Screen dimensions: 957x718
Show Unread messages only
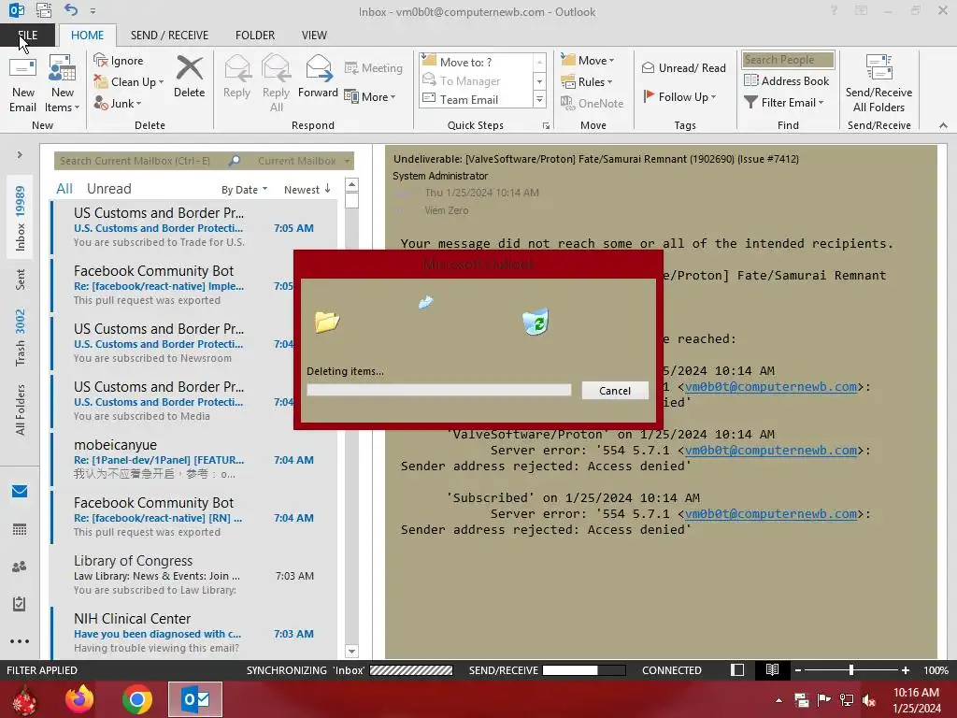[108, 189]
